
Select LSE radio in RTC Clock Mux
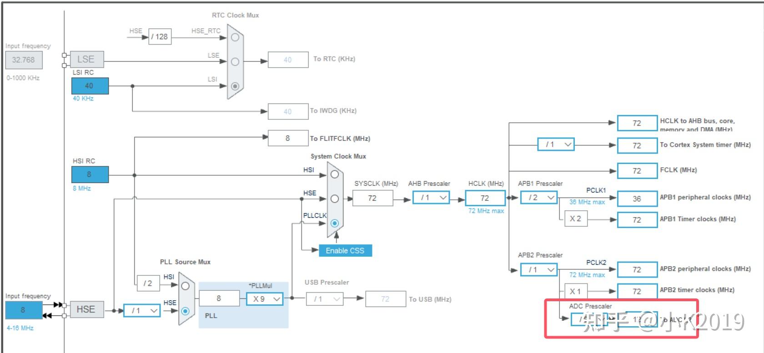click(235, 62)
